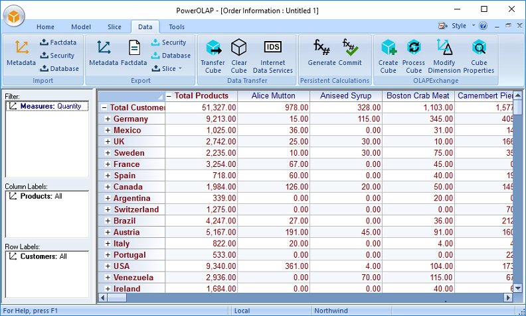Select Measures: Quantity filter item

point(47,106)
